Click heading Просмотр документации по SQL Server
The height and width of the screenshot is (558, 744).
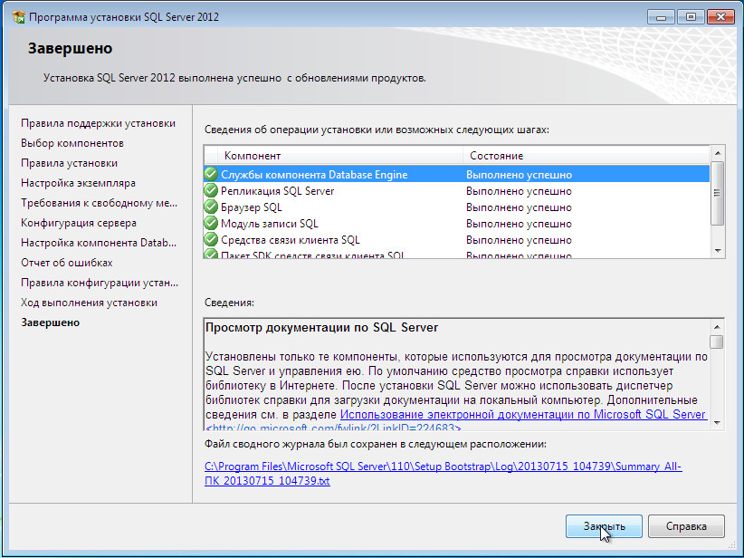321,328
